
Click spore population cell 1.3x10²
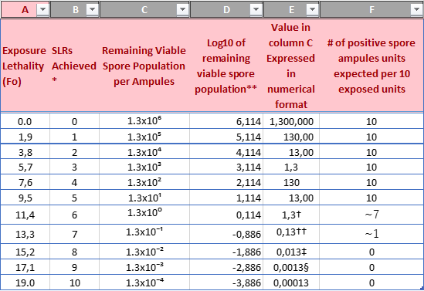[144, 183]
